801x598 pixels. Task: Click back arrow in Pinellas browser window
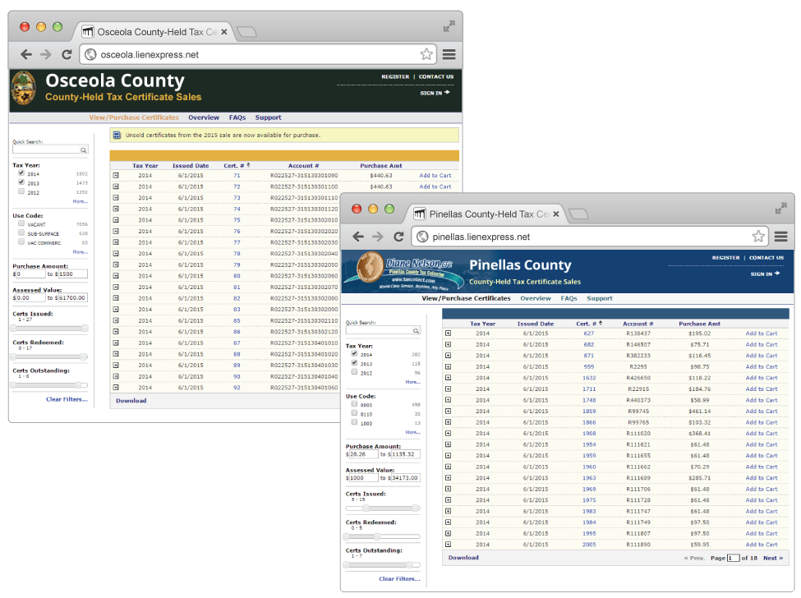(358, 237)
